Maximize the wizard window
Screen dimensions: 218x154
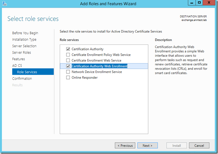(199, 3)
